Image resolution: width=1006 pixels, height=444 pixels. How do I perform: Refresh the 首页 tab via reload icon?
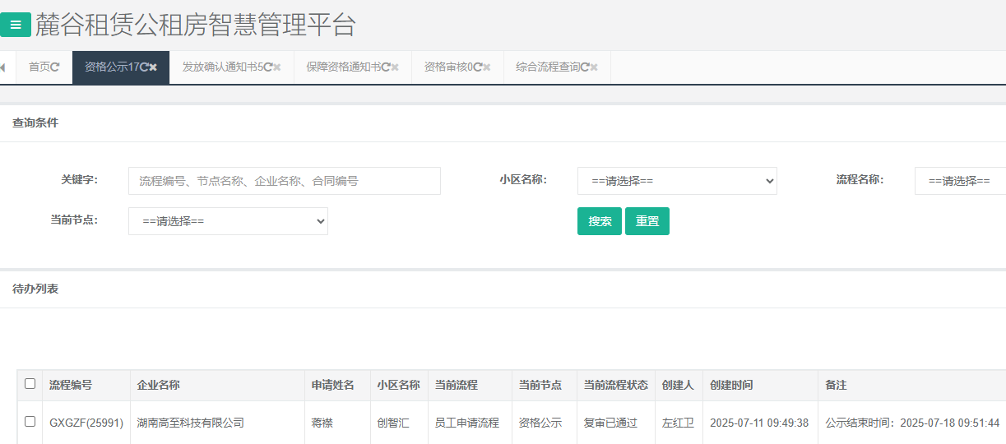(x=55, y=67)
